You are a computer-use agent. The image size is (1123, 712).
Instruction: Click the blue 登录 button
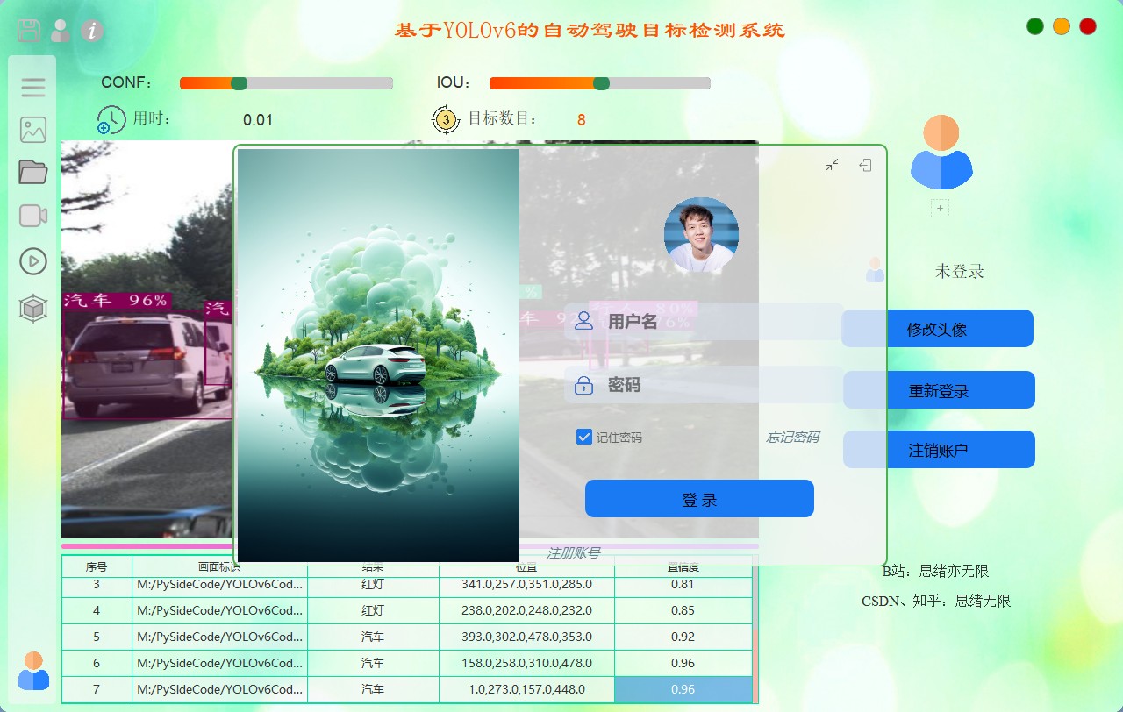tap(699, 499)
